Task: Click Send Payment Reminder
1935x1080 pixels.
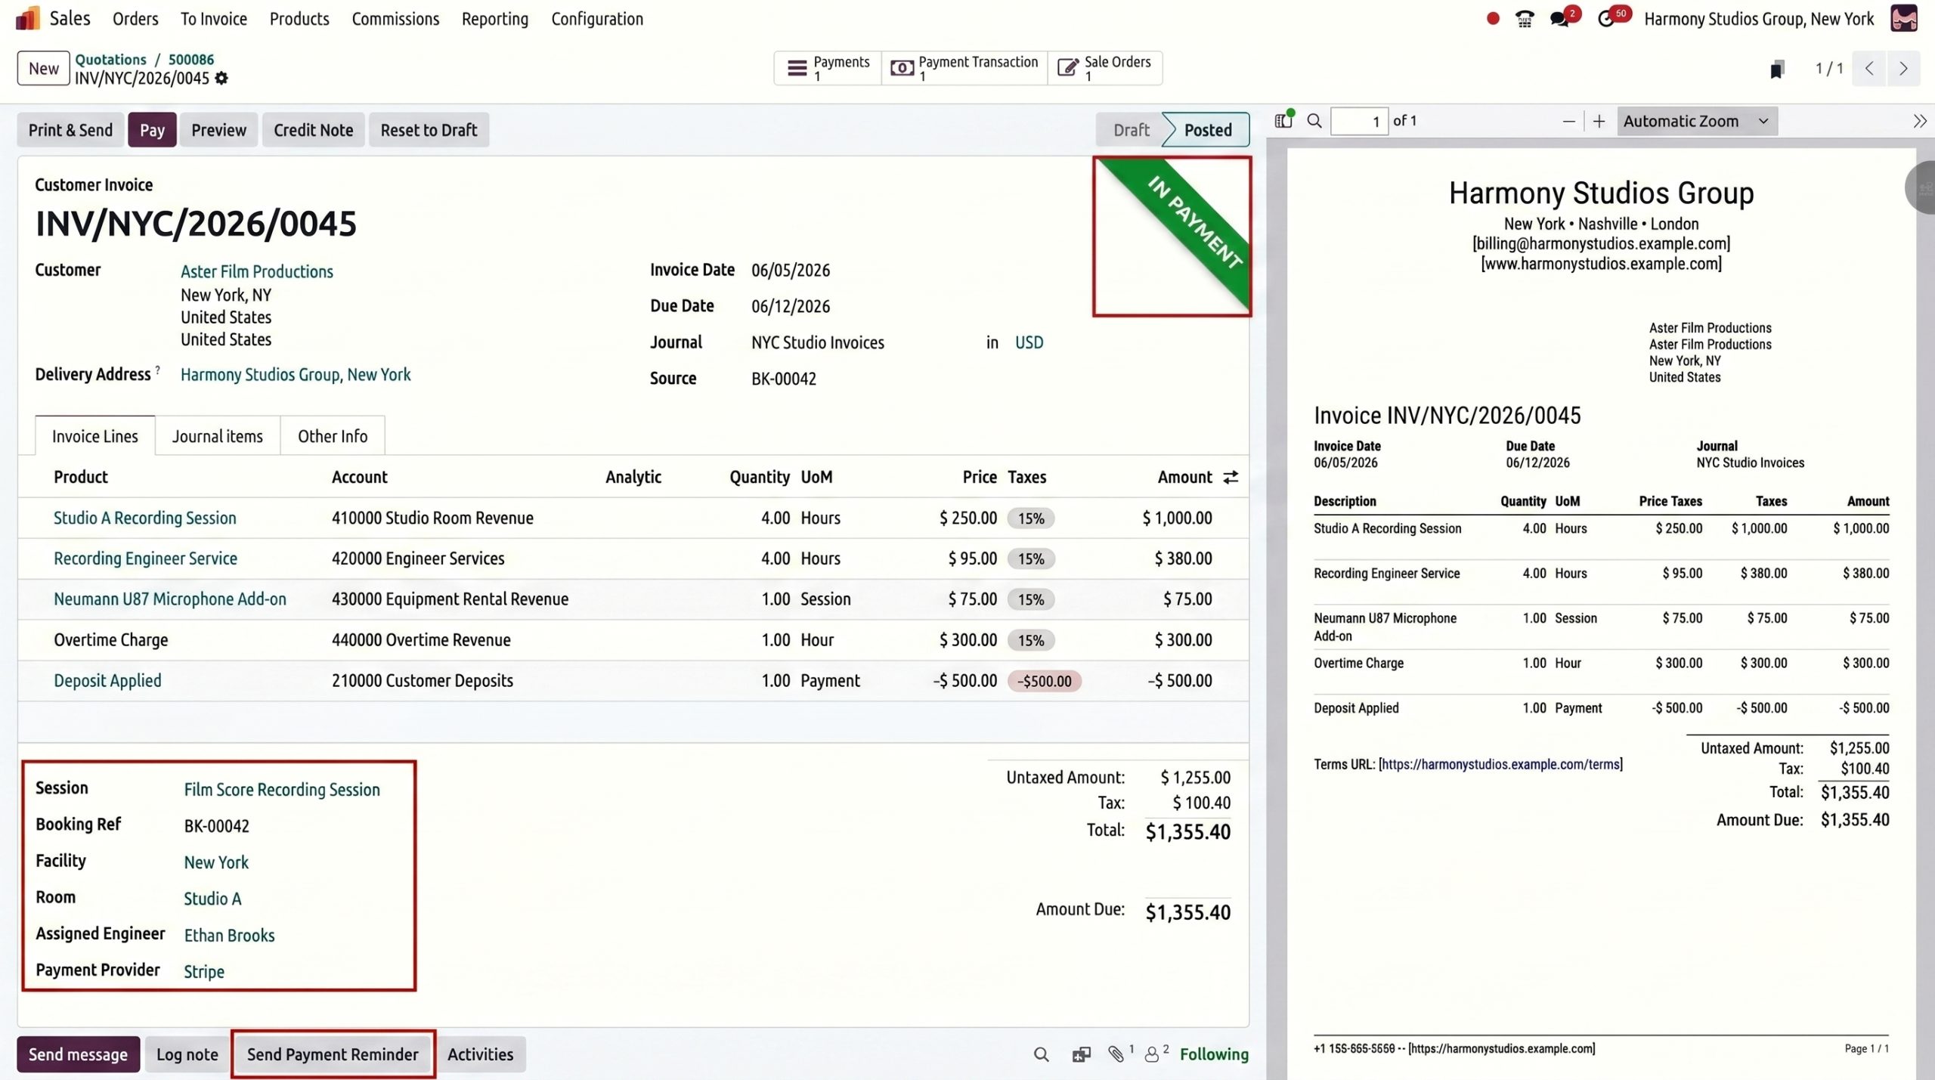Action: click(x=333, y=1054)
